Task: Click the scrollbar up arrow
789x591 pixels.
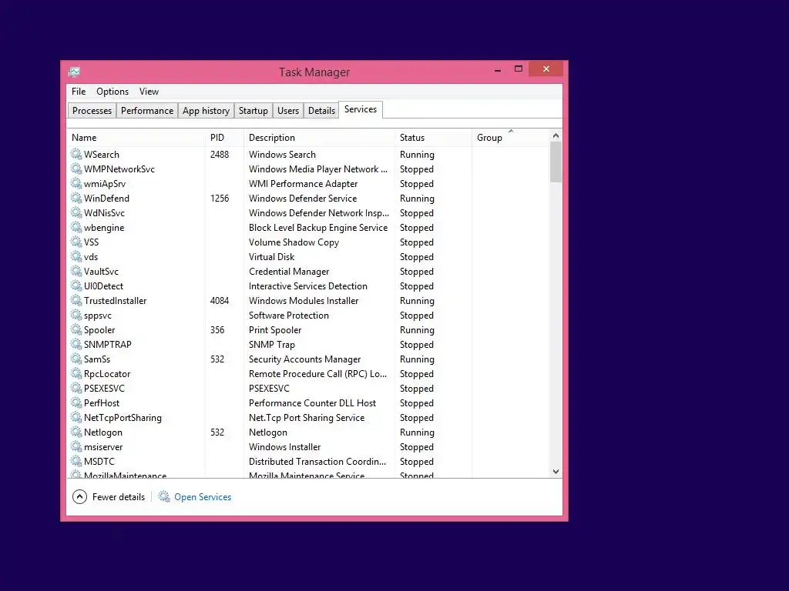Action: (556, 135)
